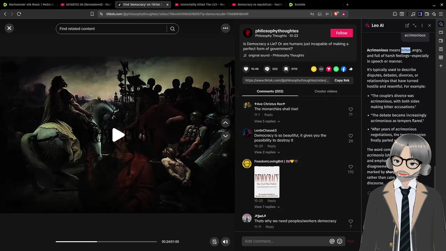Screen dimensions: 446x251
Task: Switch to Immortality Killed The Lich tab
Action: click(200, 5)
